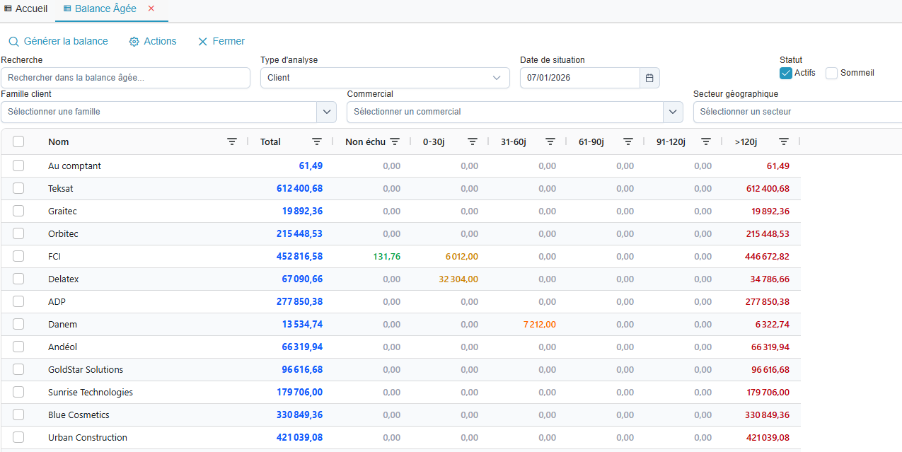Open the Type d'analyse dropdown
Screen dimensions: 902x452
[385, 78]
